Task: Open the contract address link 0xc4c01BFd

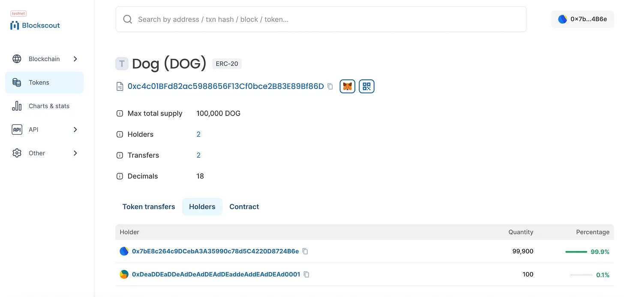Action: click(226, 86)
